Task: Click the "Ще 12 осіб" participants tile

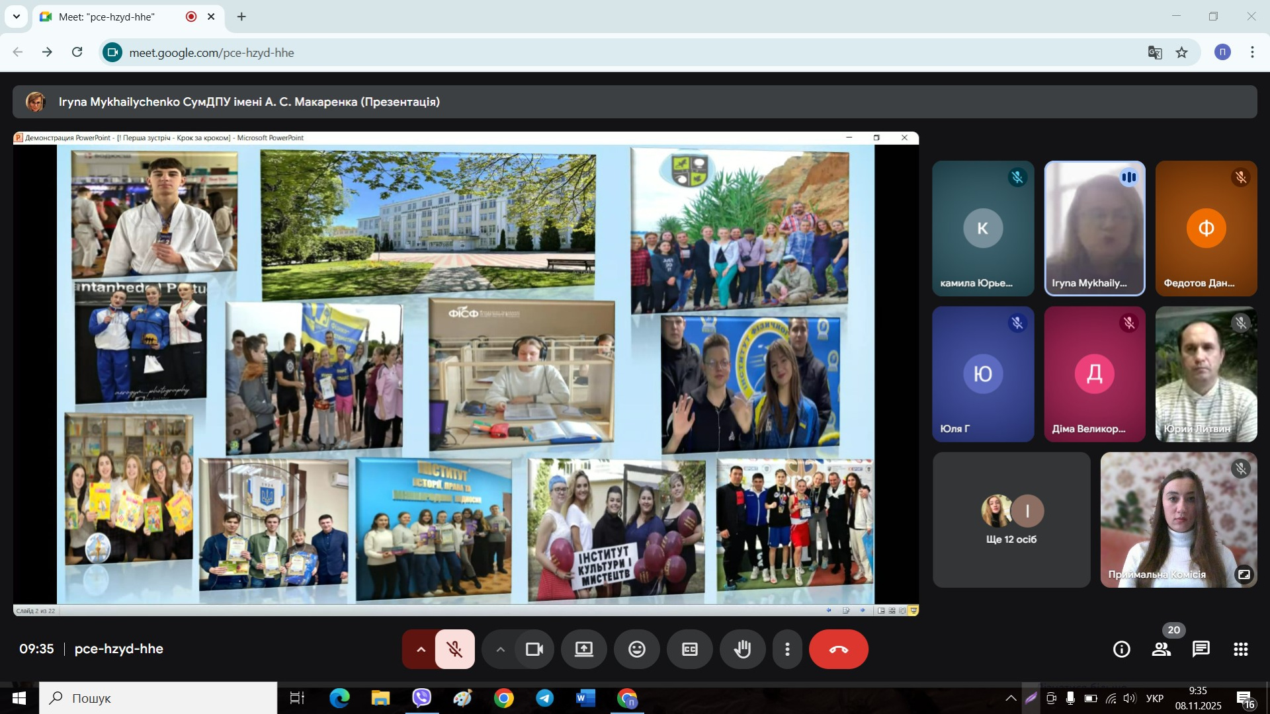Action: click(x=1011, y=520)
